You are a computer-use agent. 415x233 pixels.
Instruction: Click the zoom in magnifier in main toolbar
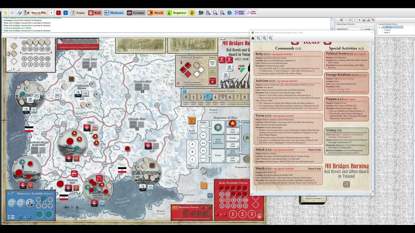208,13
